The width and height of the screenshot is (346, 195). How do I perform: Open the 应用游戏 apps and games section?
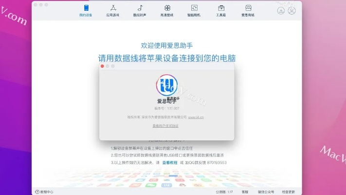(x=113, y=11)
